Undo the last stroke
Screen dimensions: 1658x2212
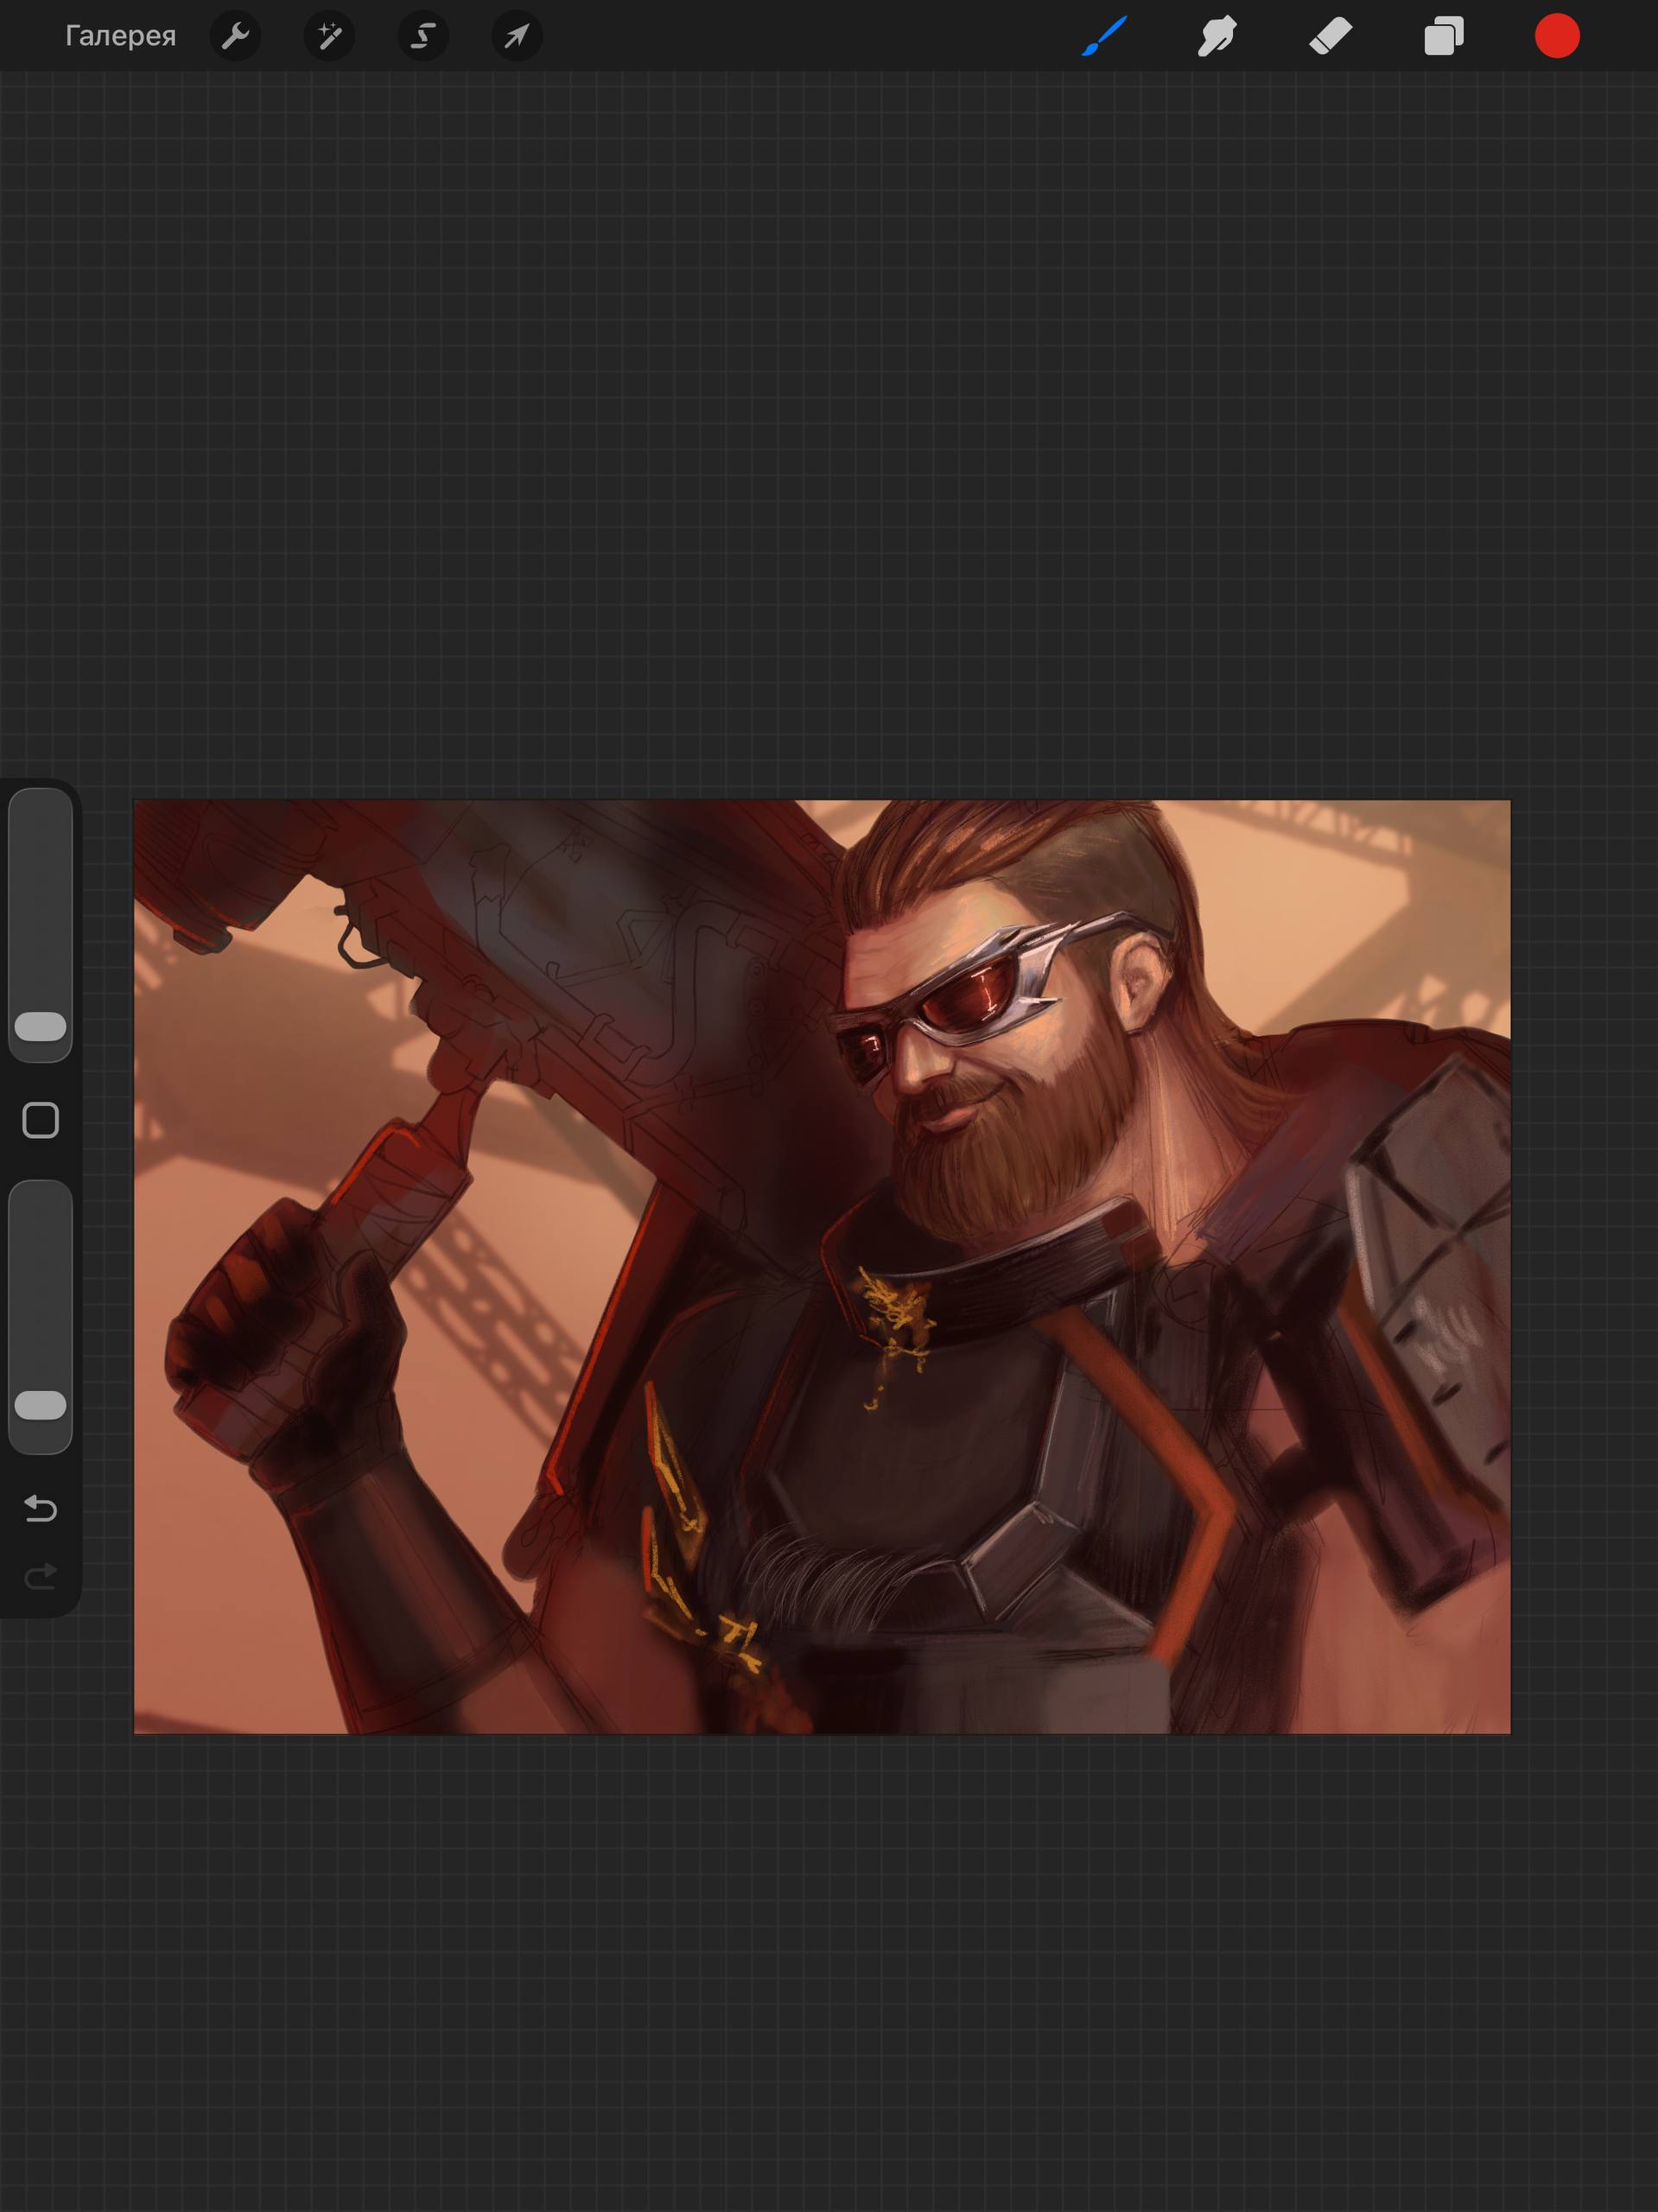tap(41, 1508)
